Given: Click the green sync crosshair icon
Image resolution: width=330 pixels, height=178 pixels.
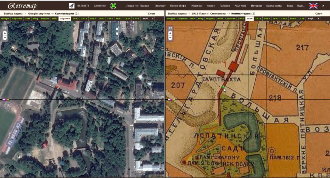Looking at the screenshot, I should tap(113, 6).
